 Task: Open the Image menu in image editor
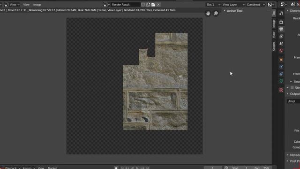[x=37, y=4]
